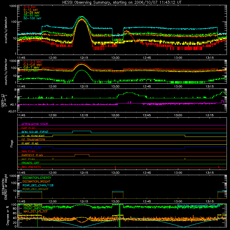Viewport: 230px width, 230px height.
Task: Click the DECIMATION_WEIGHT legend label
Action: point(37,181)
